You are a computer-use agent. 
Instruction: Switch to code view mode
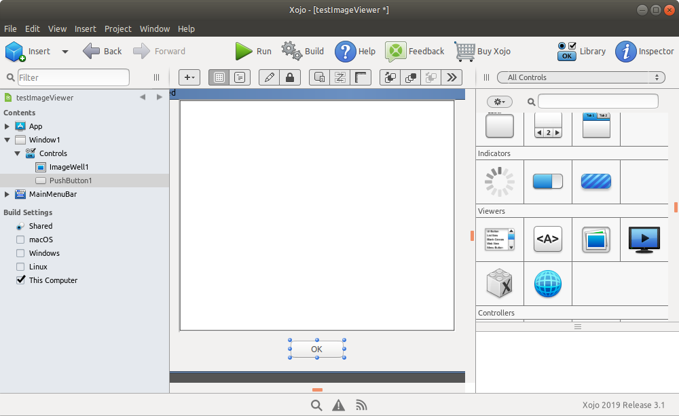[240, 77]
